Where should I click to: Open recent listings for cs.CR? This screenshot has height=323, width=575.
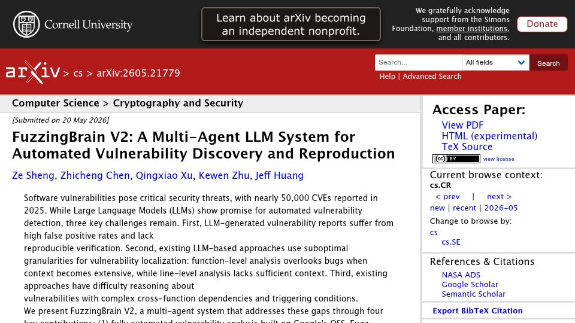(464, 208)
